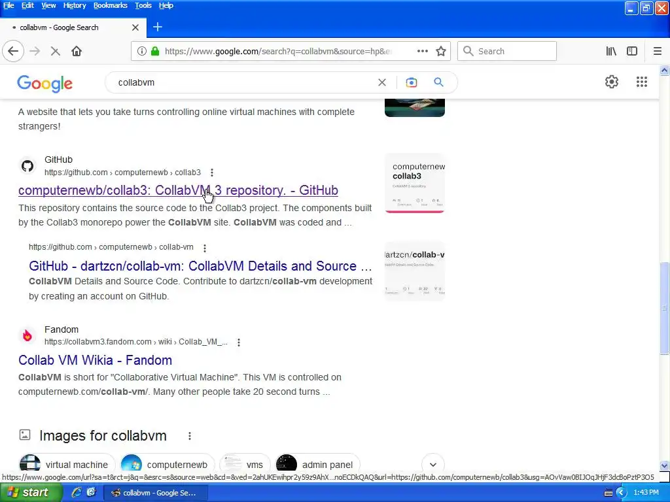This screenshot has height=502, width=670.
Task: Open the Library icon in toolbar
Action: (x=611, y=51)
